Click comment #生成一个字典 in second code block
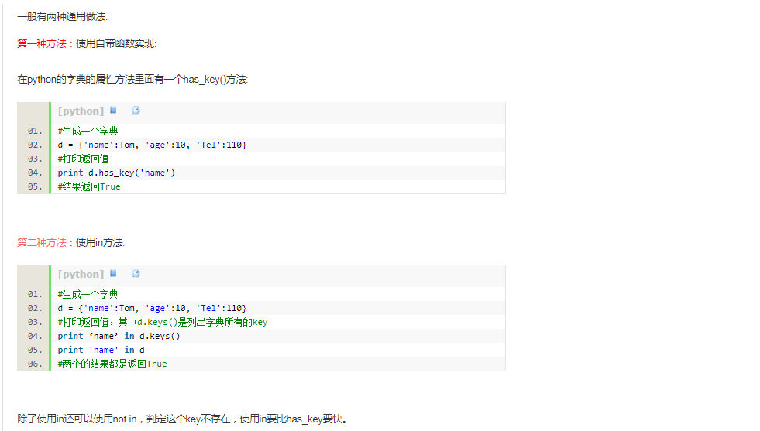This screenshot has width=760, height=431. pos(88,294)
